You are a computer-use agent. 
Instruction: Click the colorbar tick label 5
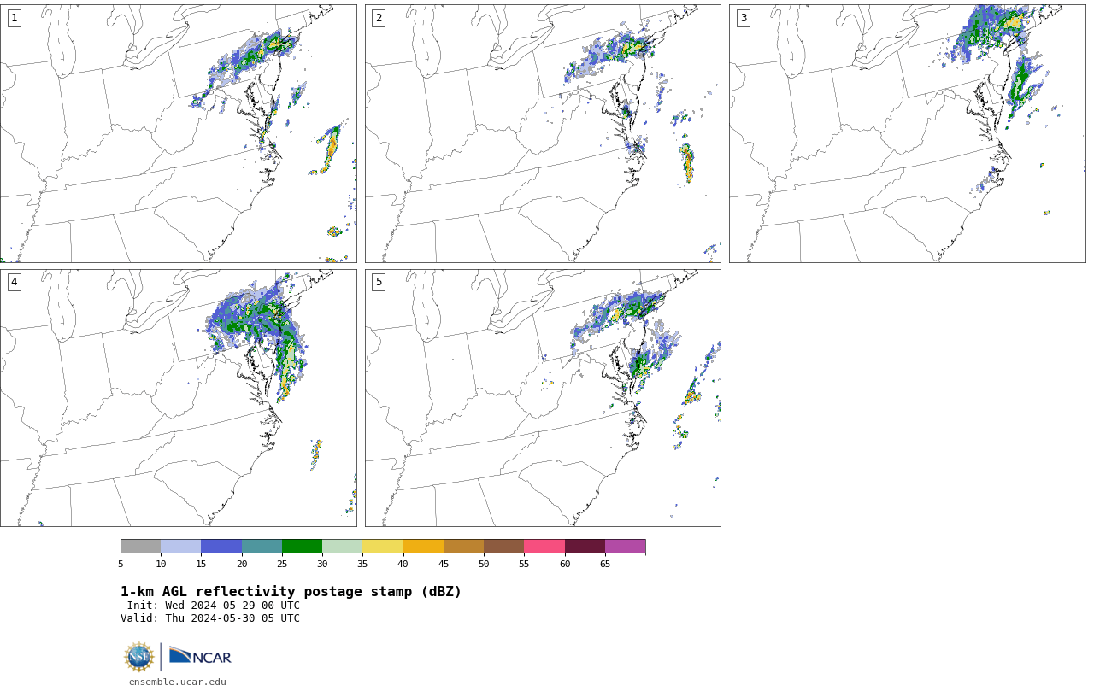[121, 564]
